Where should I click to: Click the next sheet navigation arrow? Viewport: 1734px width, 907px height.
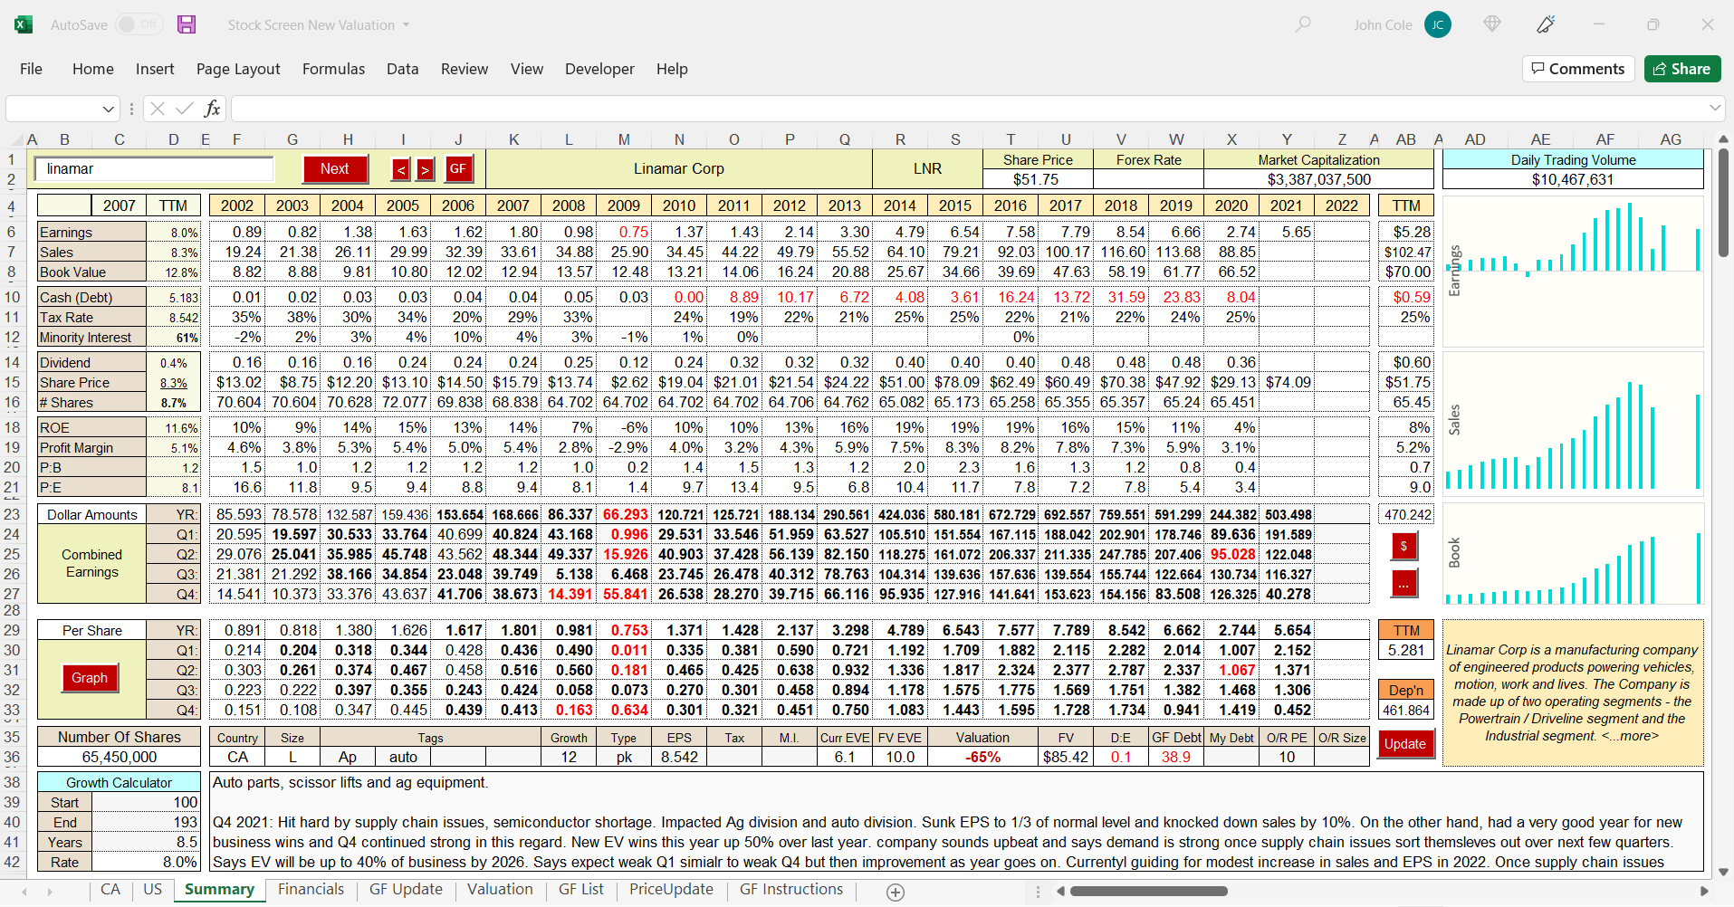click(x=50, y=892)
